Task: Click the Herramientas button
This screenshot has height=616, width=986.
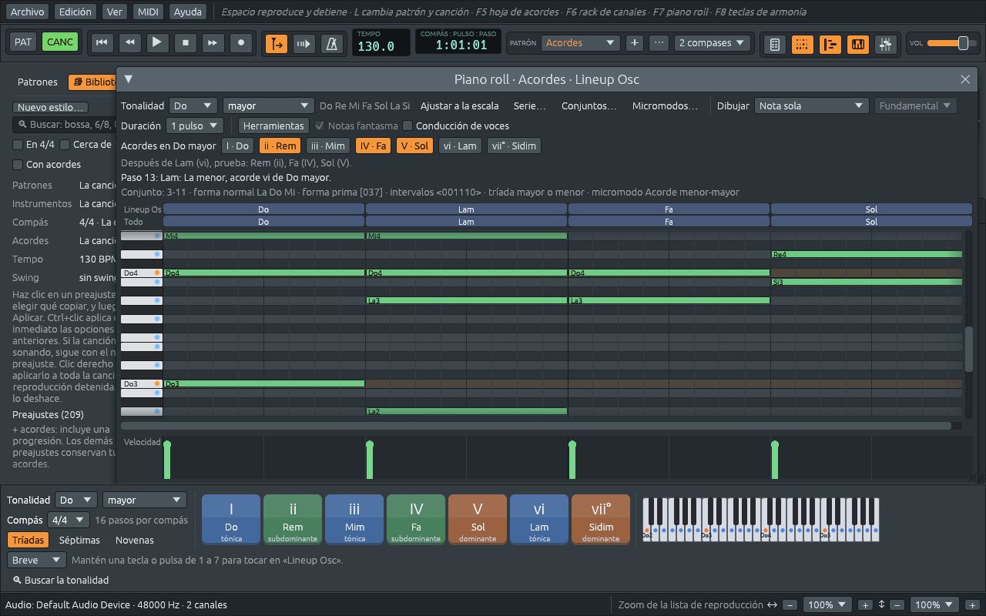Action: (274, 126)
